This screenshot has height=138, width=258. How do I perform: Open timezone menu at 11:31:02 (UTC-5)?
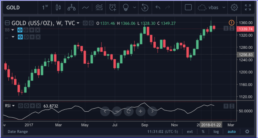pos(163,132)
